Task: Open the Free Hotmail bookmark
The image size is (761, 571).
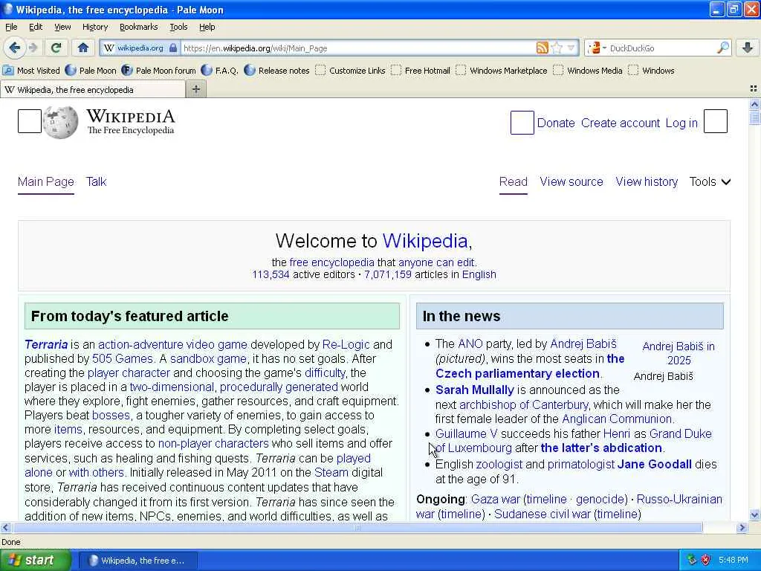Action: (x=421, y=71)
